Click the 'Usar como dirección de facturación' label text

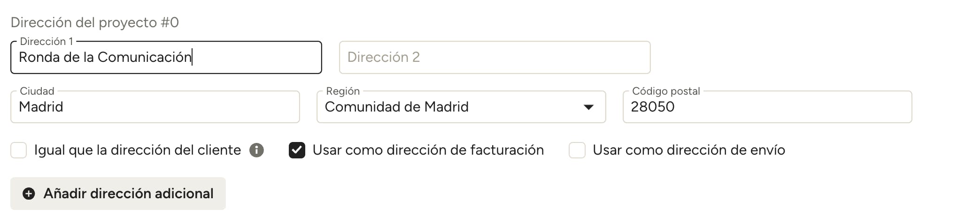[x=428, y=150]
